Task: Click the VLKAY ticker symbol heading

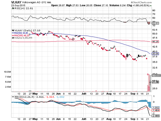Action: pyautogui.click(x=16, y=2)
